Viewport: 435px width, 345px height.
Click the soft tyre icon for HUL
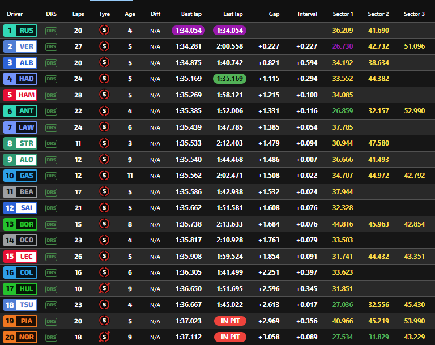(x=104, y=289)
